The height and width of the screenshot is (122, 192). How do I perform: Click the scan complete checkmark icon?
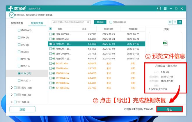[12, 15]
